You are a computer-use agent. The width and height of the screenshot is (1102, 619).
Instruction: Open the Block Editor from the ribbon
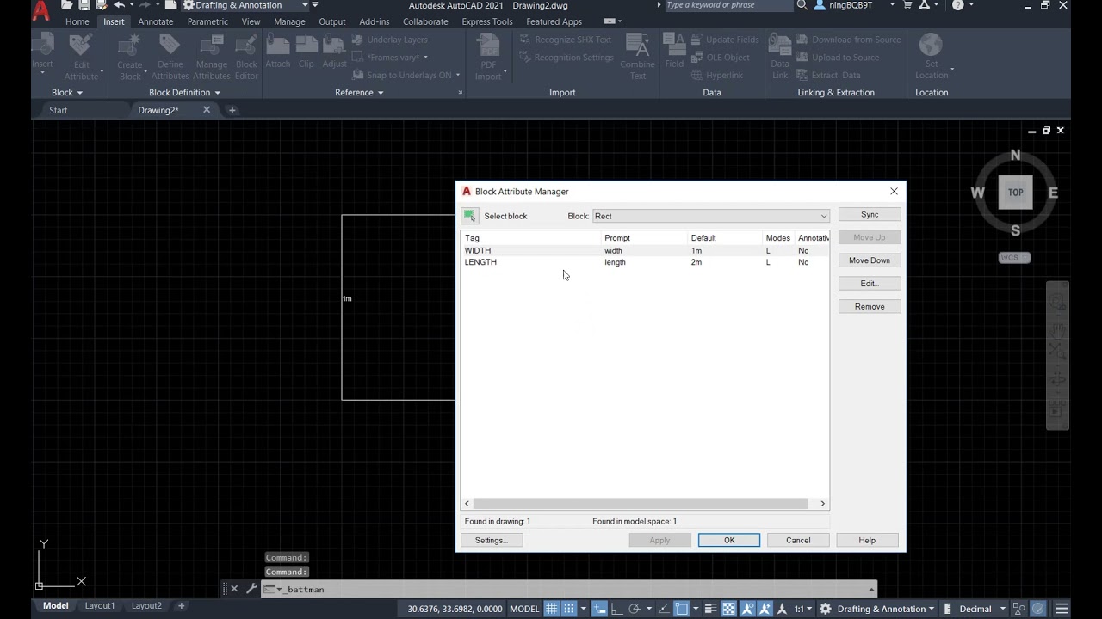(x=246, y=57)
